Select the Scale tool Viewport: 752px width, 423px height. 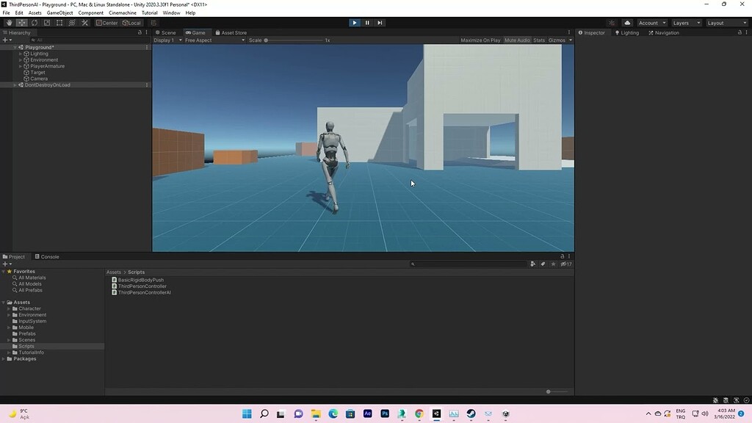pyautogui.click(x=46, y=22)
